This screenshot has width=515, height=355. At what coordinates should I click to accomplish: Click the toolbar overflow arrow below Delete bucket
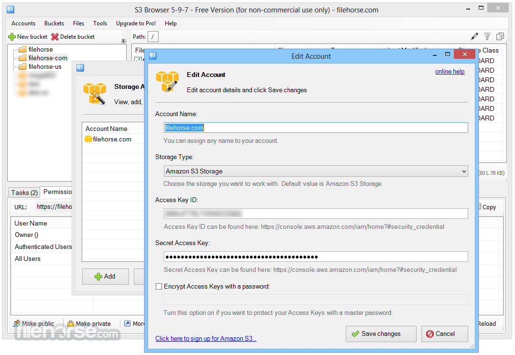coord(124,41)
